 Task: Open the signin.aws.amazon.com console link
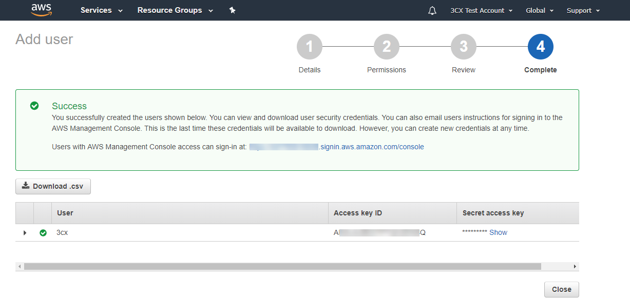point(372,147)
